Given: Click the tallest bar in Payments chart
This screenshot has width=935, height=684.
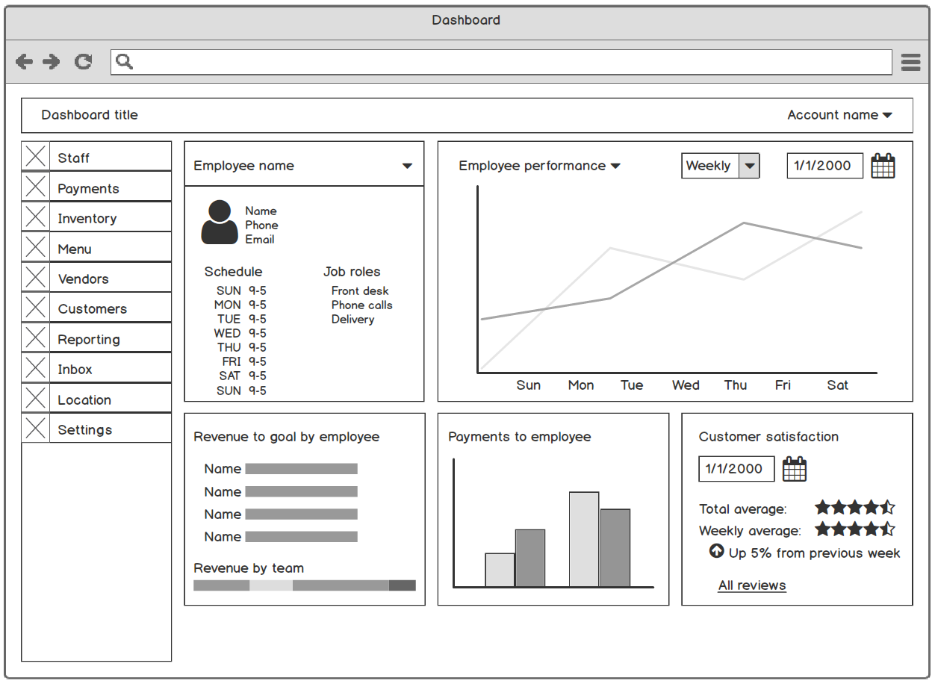Looking at the screenshot, I should pos(584,539).
